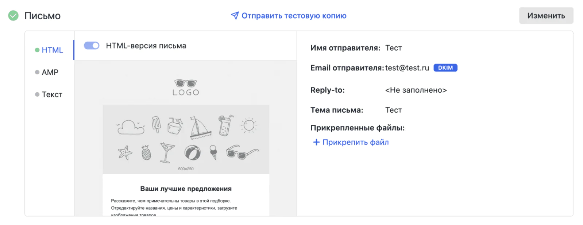Click the plus icon to attach file
583x225 pixels.
coord(316,142)
